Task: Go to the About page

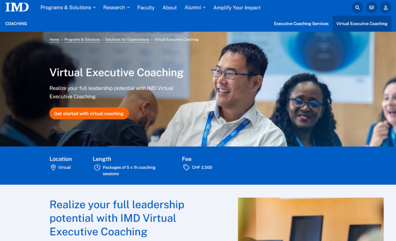Action: [x=169, y=8]
